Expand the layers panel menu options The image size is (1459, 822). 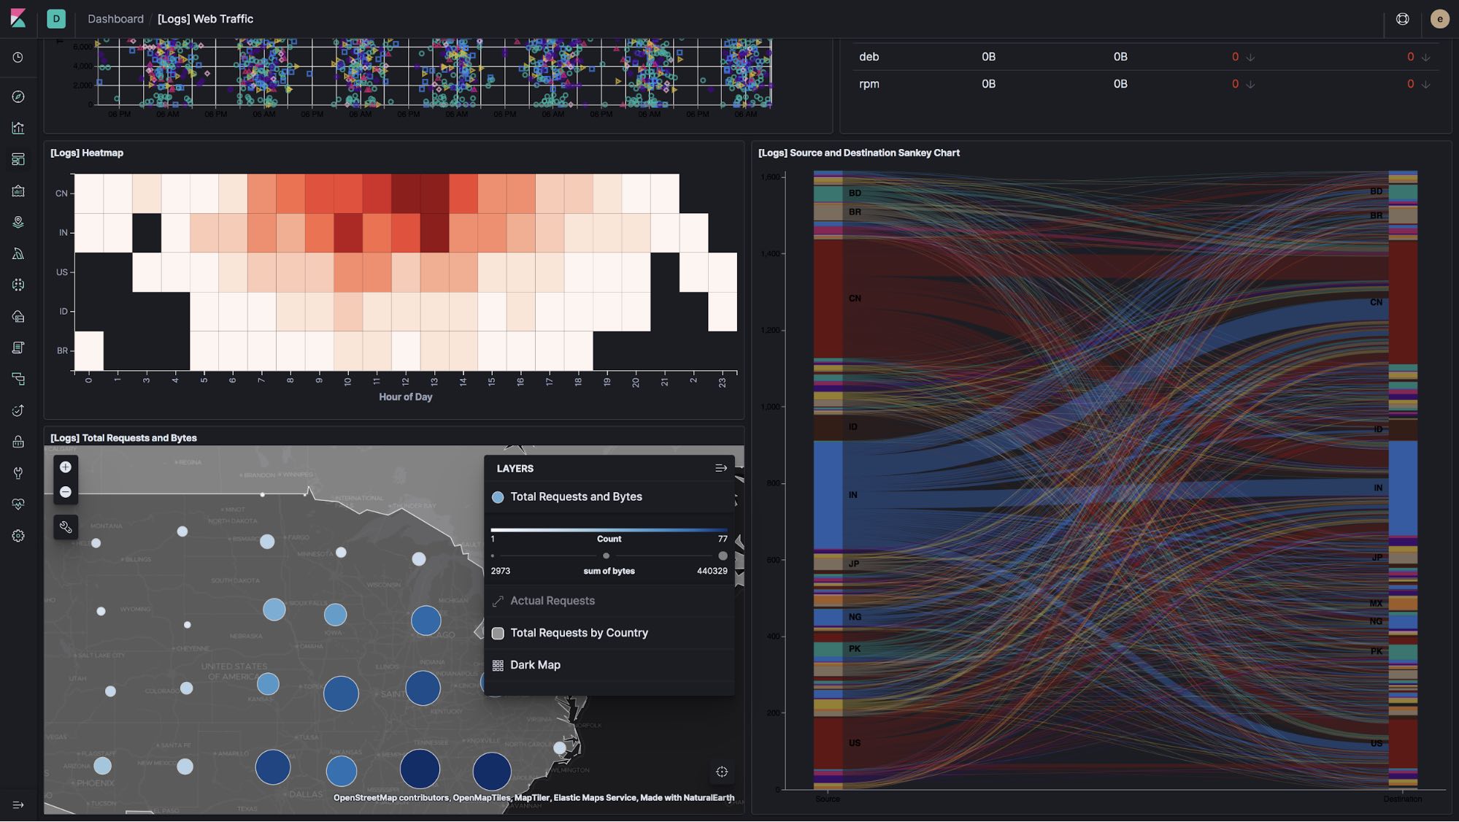(x=720, y=468)
